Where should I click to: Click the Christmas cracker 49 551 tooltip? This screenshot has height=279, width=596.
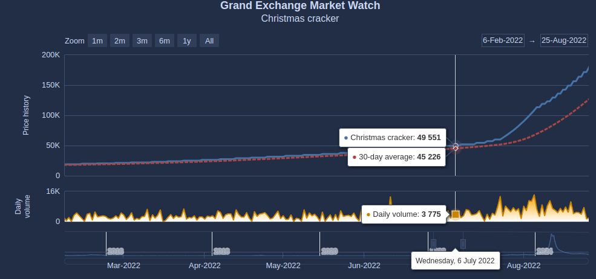(x=393, y=138)
